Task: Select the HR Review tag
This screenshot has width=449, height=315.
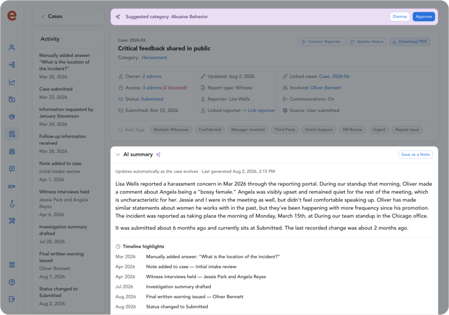Action: pyautogui.click(x=353, y=130)
